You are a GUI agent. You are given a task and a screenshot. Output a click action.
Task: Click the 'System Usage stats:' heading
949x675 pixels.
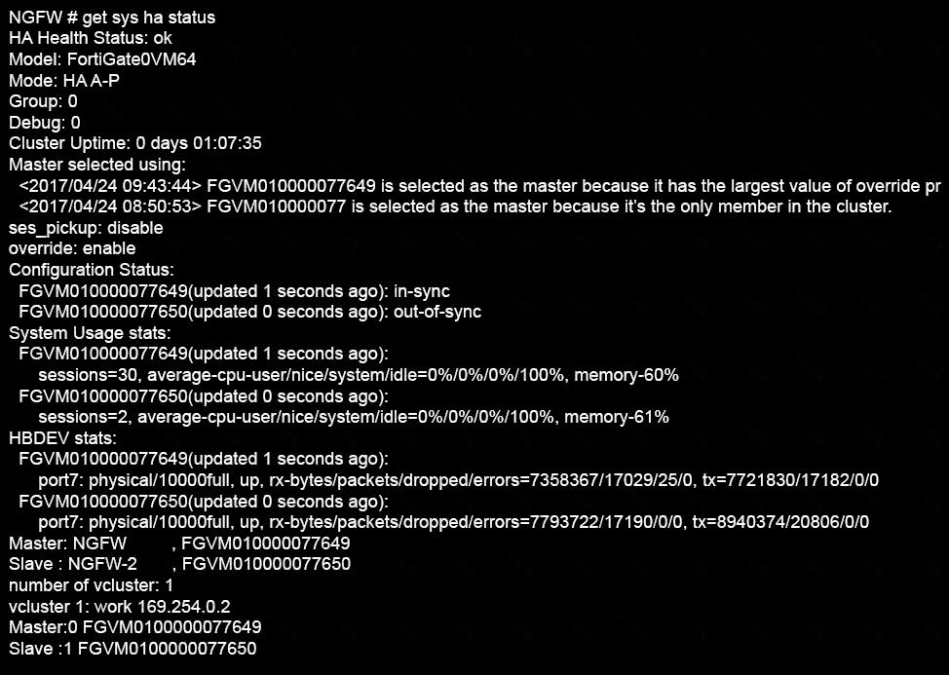pyautogui.click(x=90, y=333)
